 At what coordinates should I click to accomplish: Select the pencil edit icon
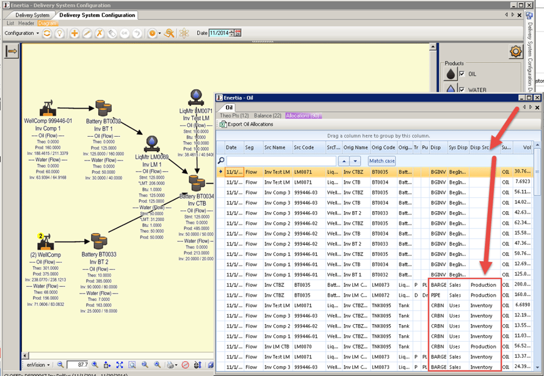[x=87, y=34]
